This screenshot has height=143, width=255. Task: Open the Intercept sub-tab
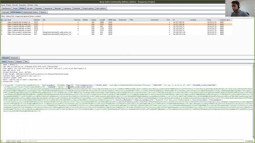(x=6, y=12)
